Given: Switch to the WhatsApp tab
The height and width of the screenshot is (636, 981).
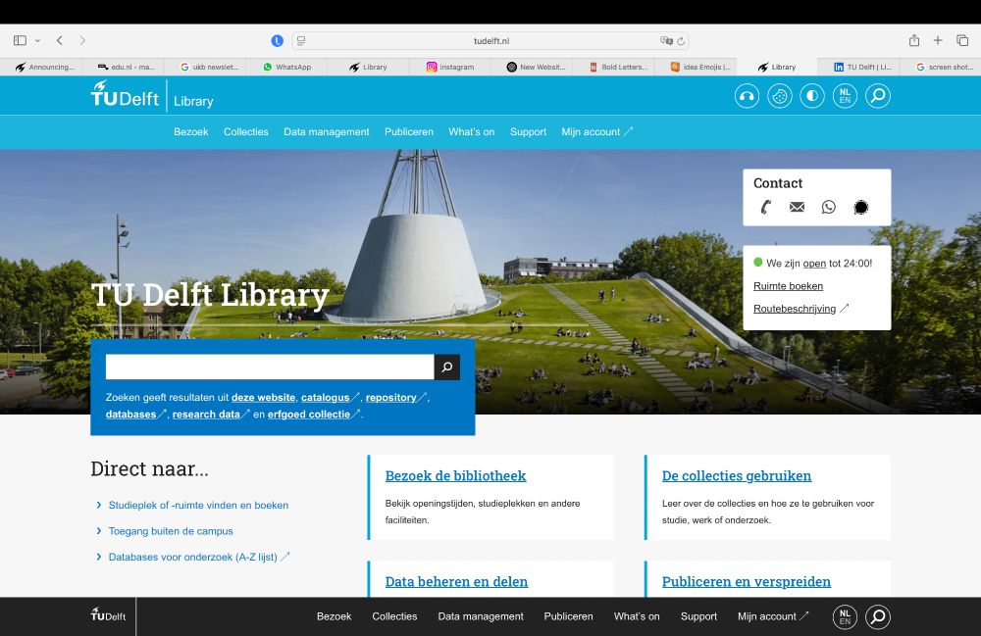Looking at the screenshot, I should pyautogui.click(x=286, y=67).
